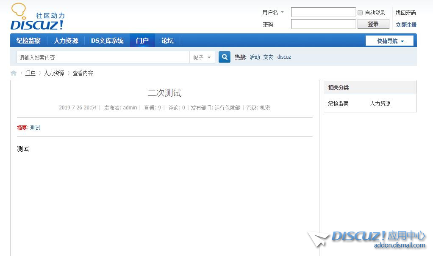Viewport: 433px width, 256px height.
Task: Open the 纪检监察 nav tab
Action: tap(28, 41)
